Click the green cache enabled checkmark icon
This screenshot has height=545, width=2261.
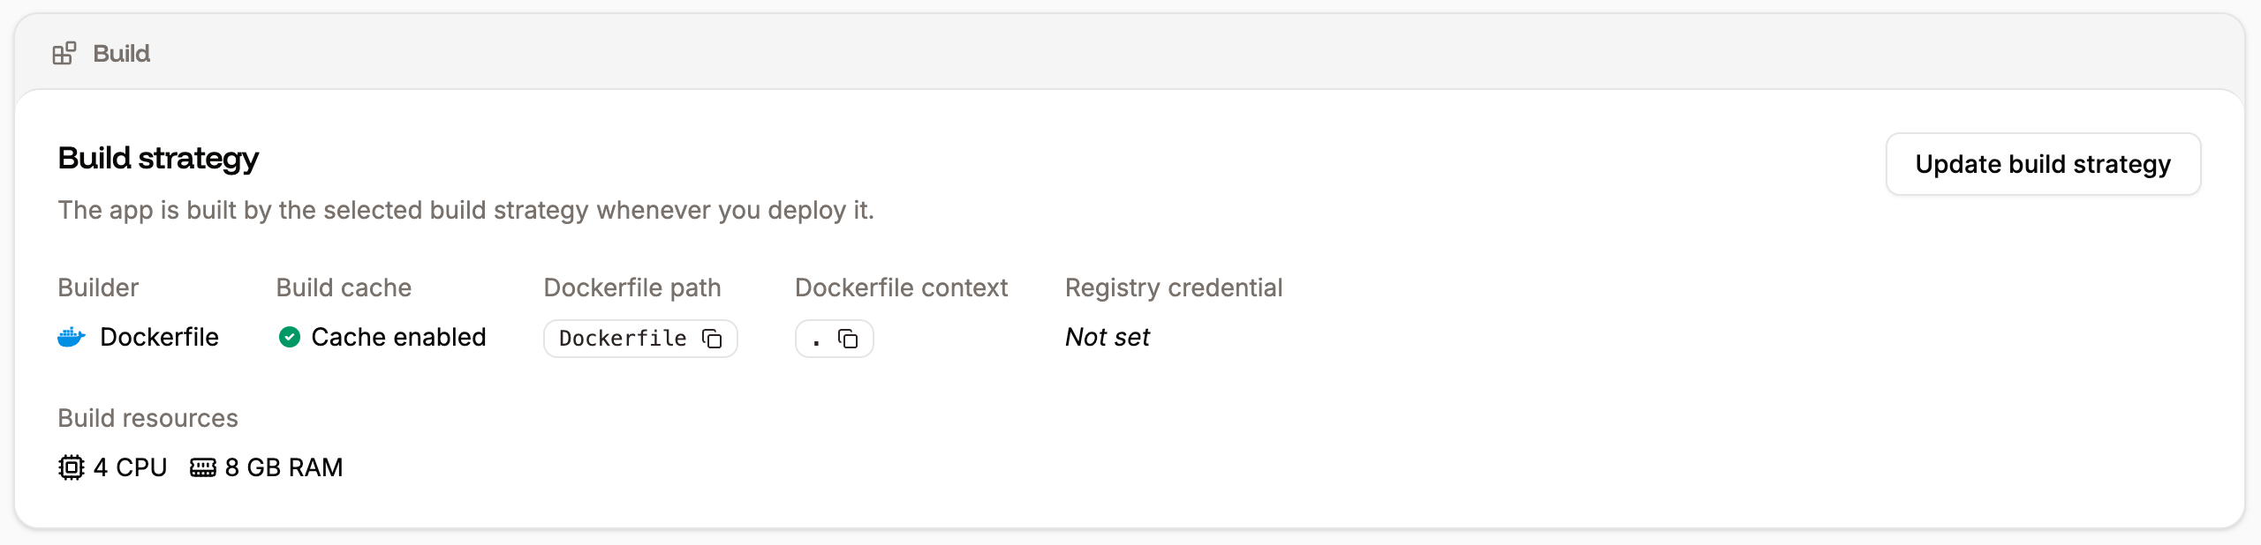[290, 336]
